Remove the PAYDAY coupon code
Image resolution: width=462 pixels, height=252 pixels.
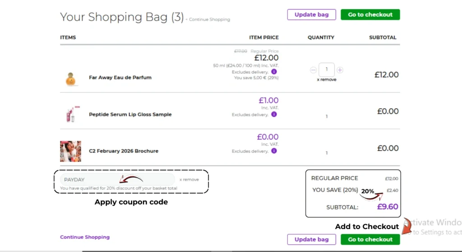[x=189, y=179]
